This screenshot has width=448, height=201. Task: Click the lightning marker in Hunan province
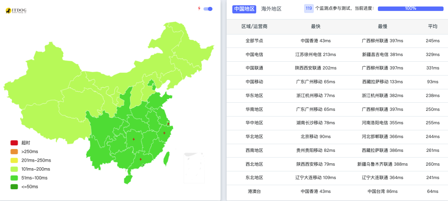click(134, 139)
